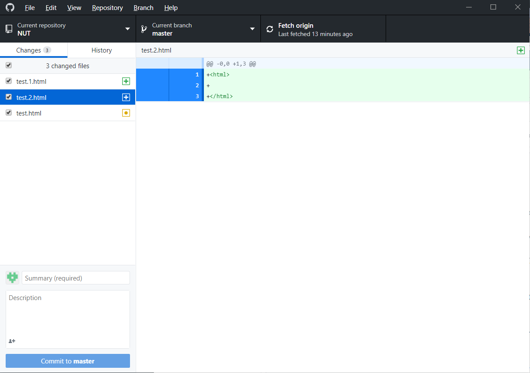Uncheck the checkbox next to test.1.html
530x373 pixels.
point(8,81)
